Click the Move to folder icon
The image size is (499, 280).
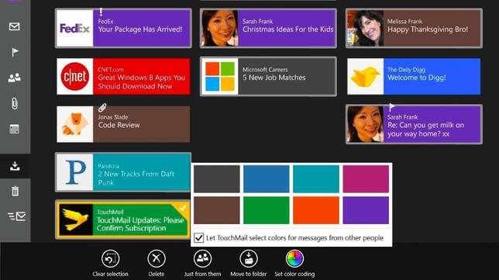(x=249, y=258)
